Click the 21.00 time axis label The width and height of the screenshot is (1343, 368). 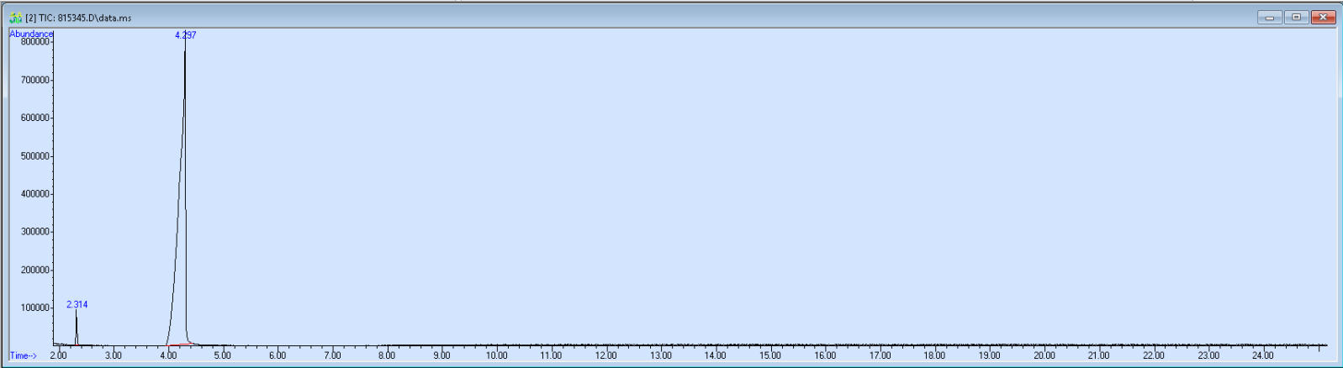pyautogui.click(x=1099, y=355)
